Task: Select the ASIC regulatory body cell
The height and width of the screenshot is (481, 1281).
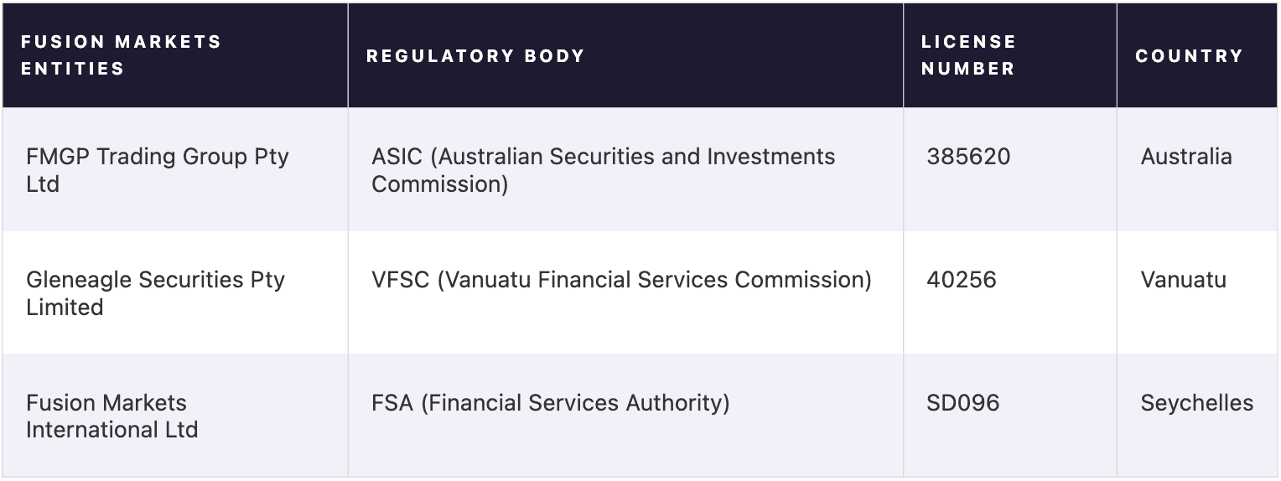Action: pyautogui.click(x=625, y=169)
